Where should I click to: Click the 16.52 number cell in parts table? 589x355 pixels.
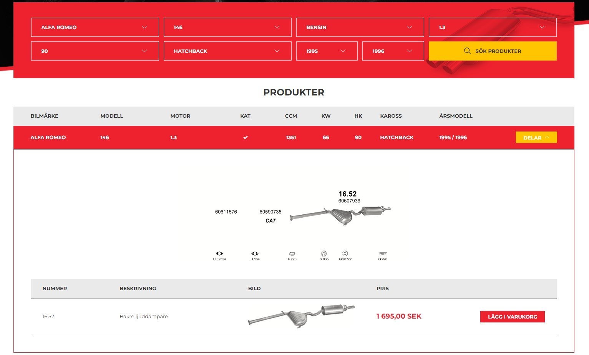[48, 316]
